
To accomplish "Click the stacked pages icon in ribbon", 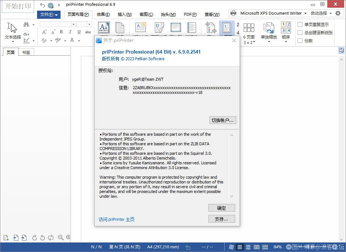I will coord(120,28).
